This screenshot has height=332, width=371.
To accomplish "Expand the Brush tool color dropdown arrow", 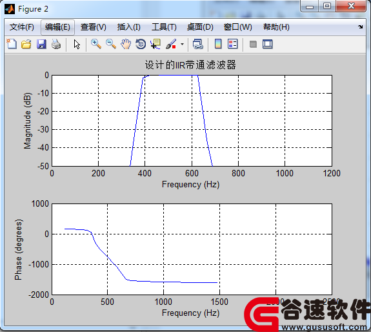I will click(x=182, y=44).
